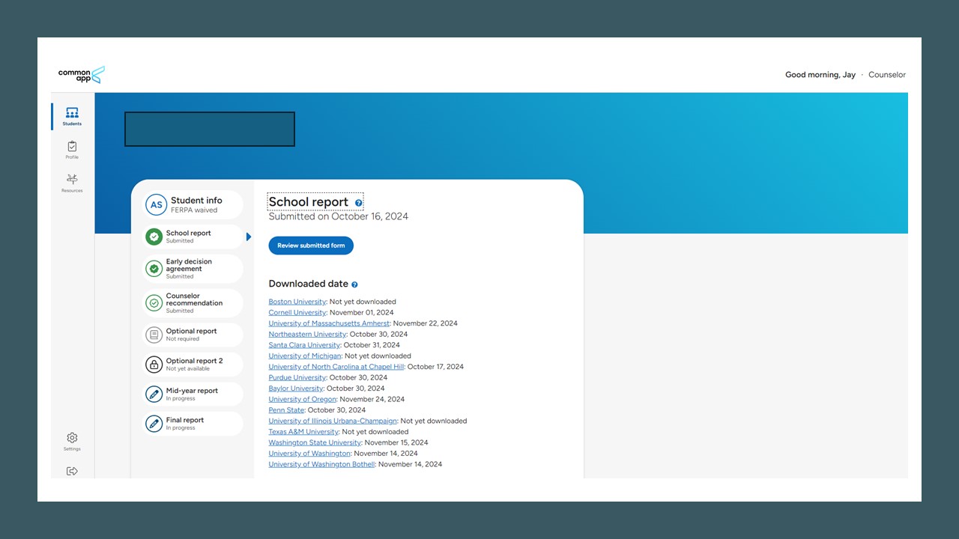Click the FERPA waived text
Image resolution: width=959 pixels, height=539 pixels.
(x=194, y=210)
